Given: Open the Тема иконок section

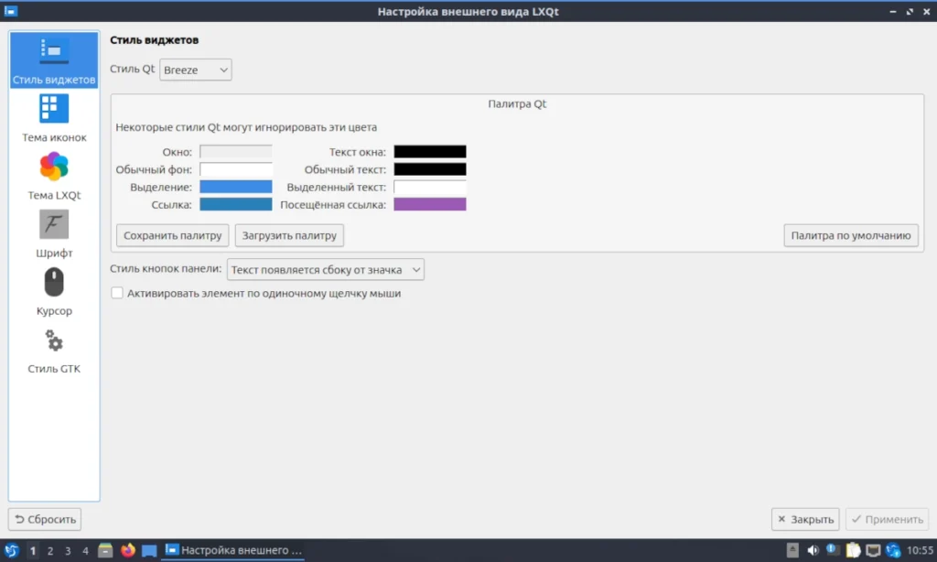Looking at the screenshot, I should tap(54, 118).
